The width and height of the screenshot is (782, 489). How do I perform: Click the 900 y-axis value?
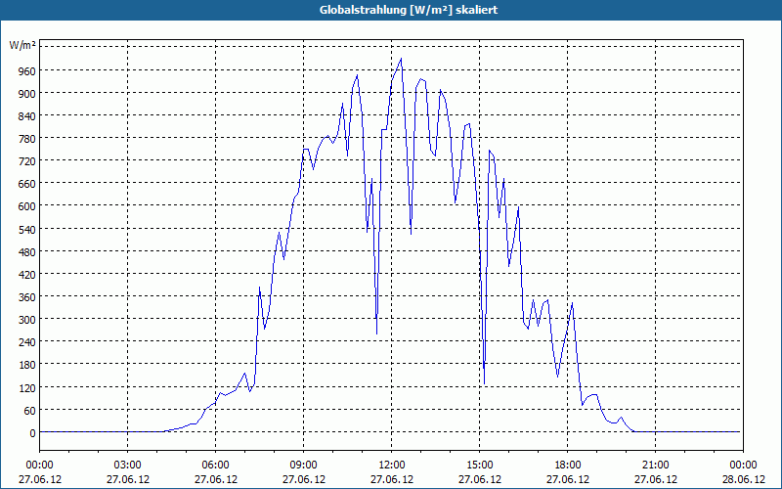click(27, 93)
